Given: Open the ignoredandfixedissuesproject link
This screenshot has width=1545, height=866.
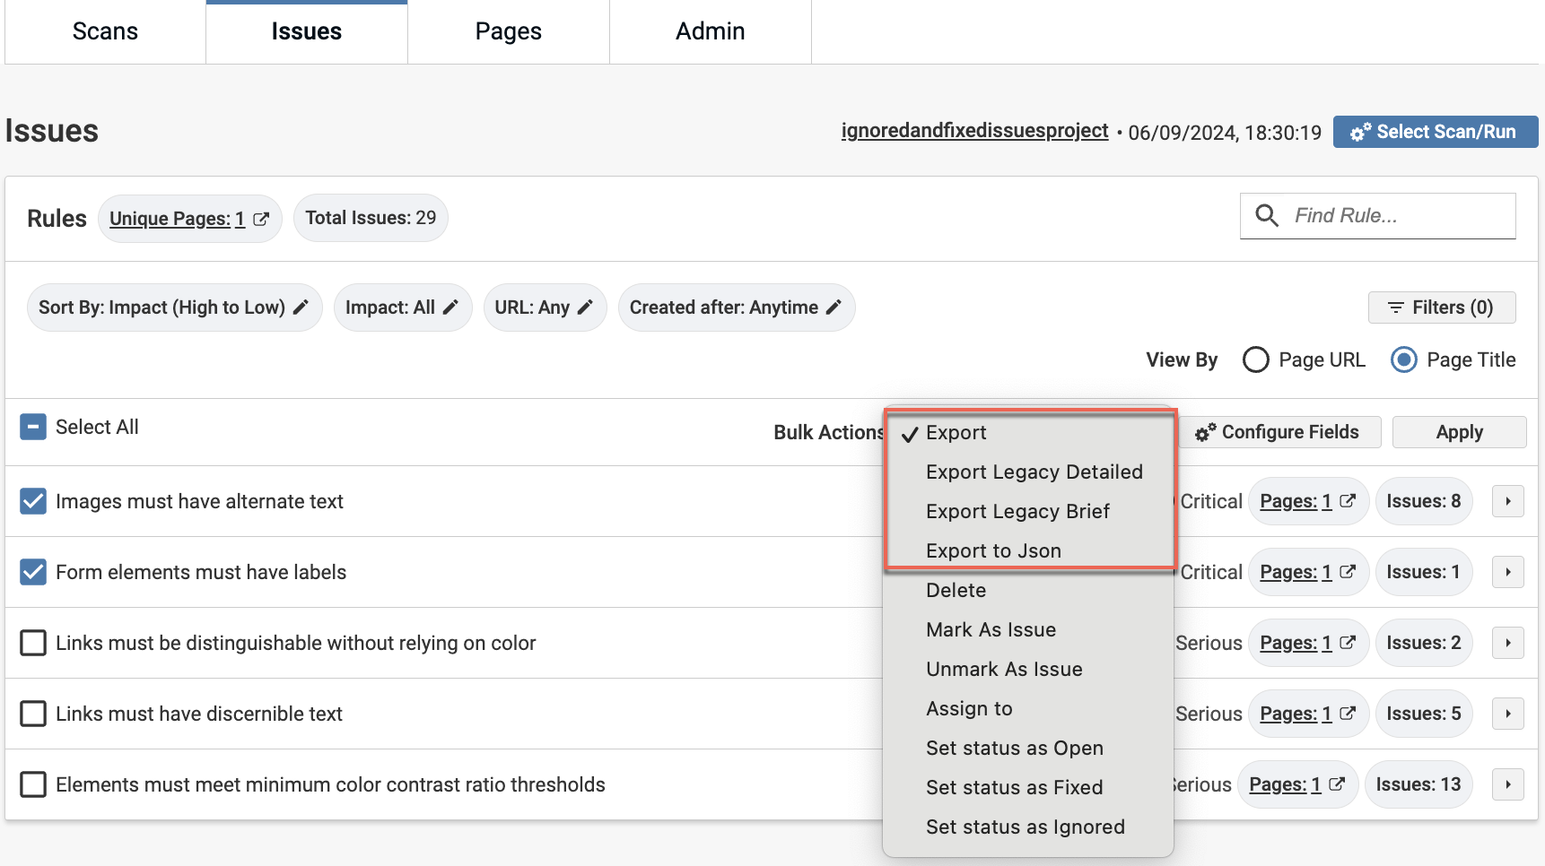Looking at the screenshot, I should click(974, 131).
